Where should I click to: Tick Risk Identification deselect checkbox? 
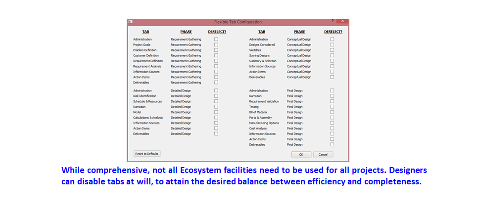click(216, 96)
